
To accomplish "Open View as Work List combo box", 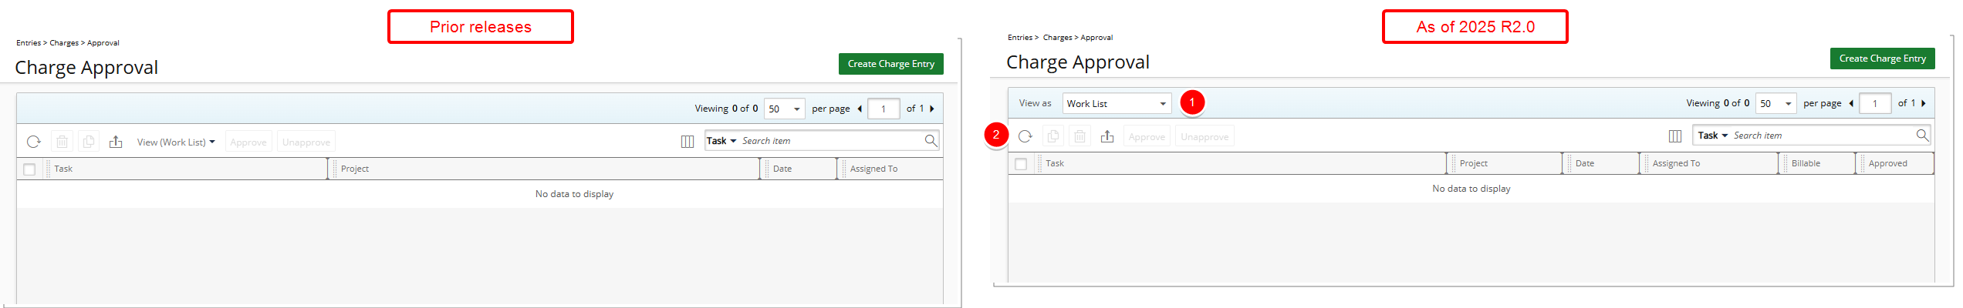I will tap(1117, 103).
